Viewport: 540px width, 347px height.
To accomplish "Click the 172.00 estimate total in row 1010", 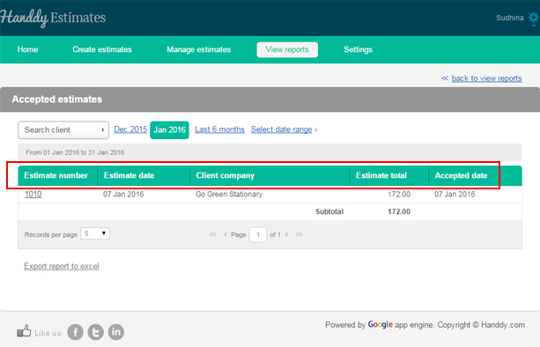I will pos(399,194).
